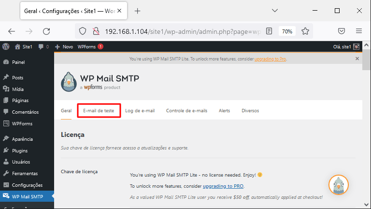Click the WP Mail SMTP pigeon logo

[x=69, y=82]
